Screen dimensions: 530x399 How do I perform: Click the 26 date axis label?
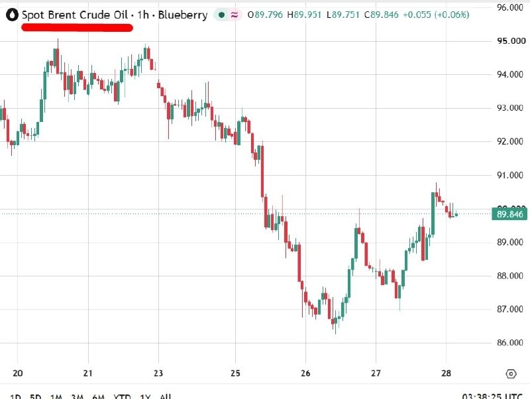(x=305, y=373)
